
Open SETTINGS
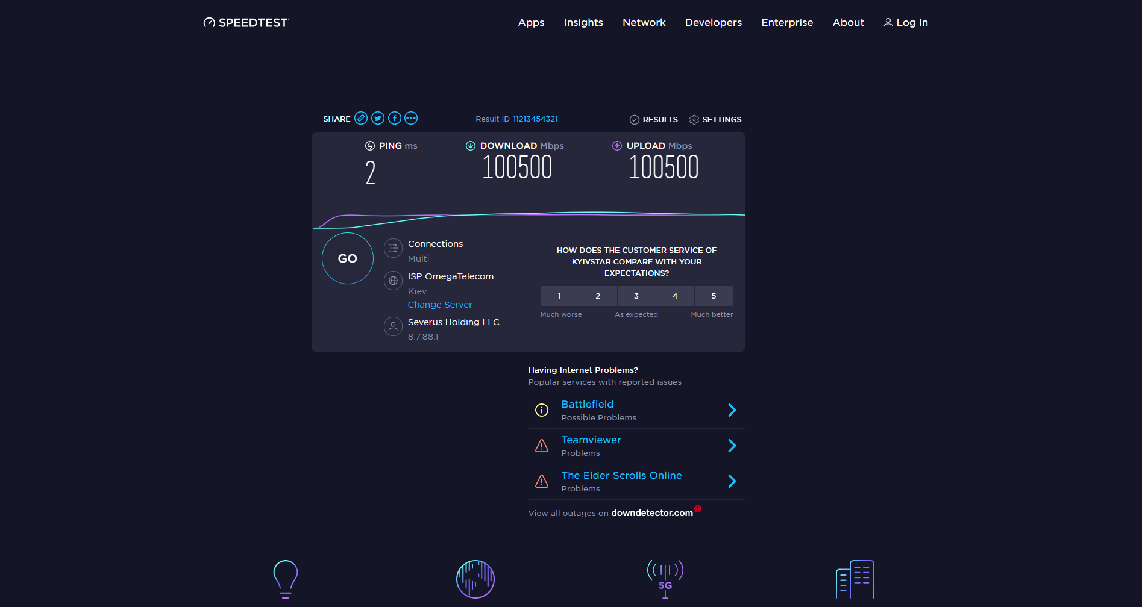(722, 120)
